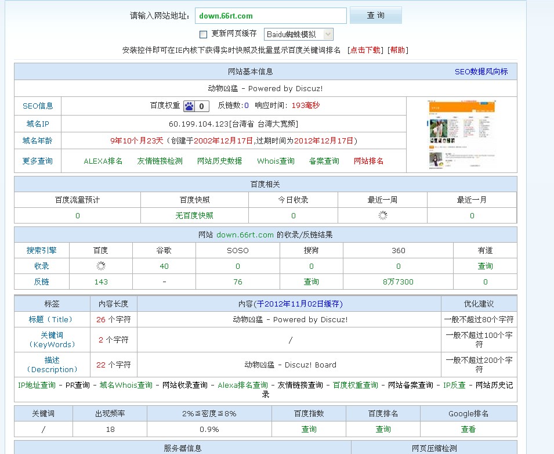
Task: Click the 今日收录 value 0
Action: pos(294,216)
